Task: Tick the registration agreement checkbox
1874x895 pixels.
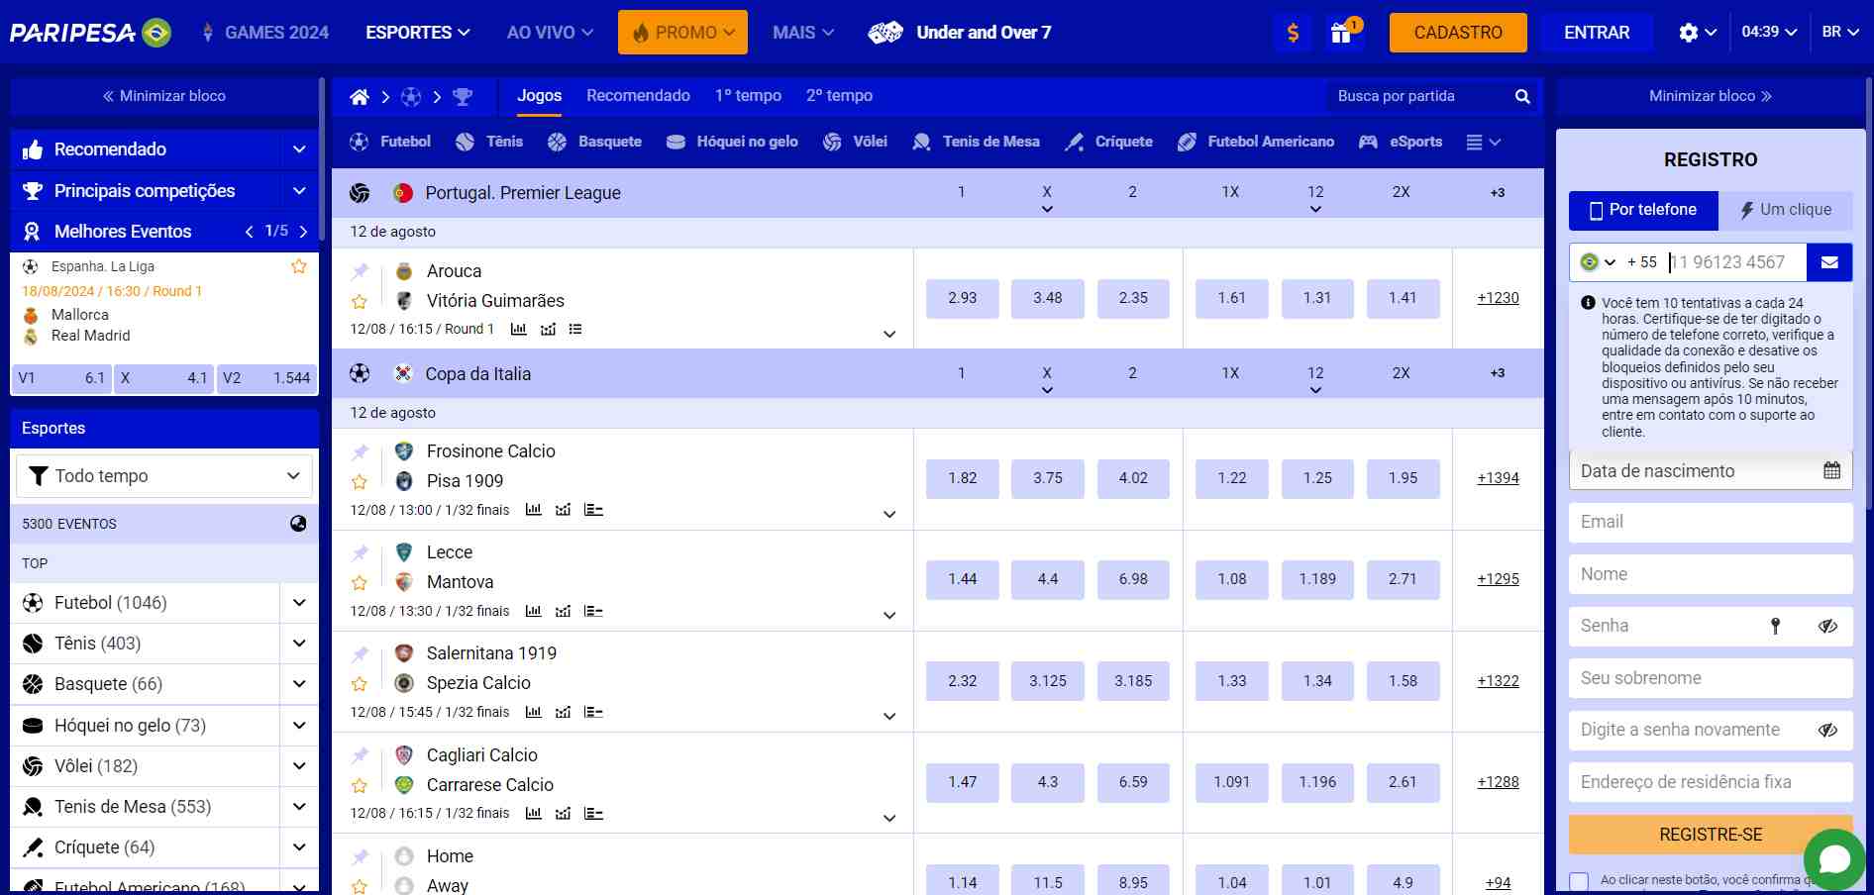Action: pos(1579,881)
